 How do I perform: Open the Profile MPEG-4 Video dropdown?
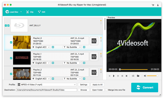[47, 85]
